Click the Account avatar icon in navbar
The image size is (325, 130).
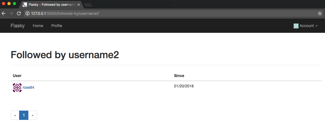click(x=296, y=26)
